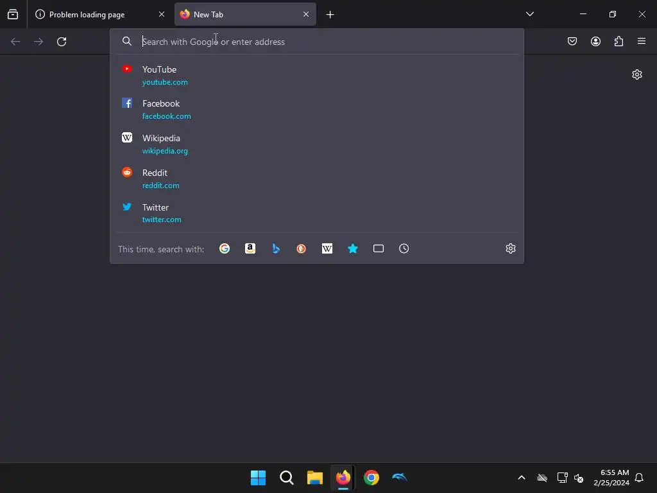Search this time with DuckDuckGo
657x493 pixels.
click(x=302, y=248)
